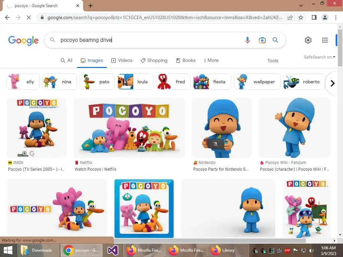343x257 pixels.
Task: Select the roberto suggestion chip
Action: tap(304, 82)
